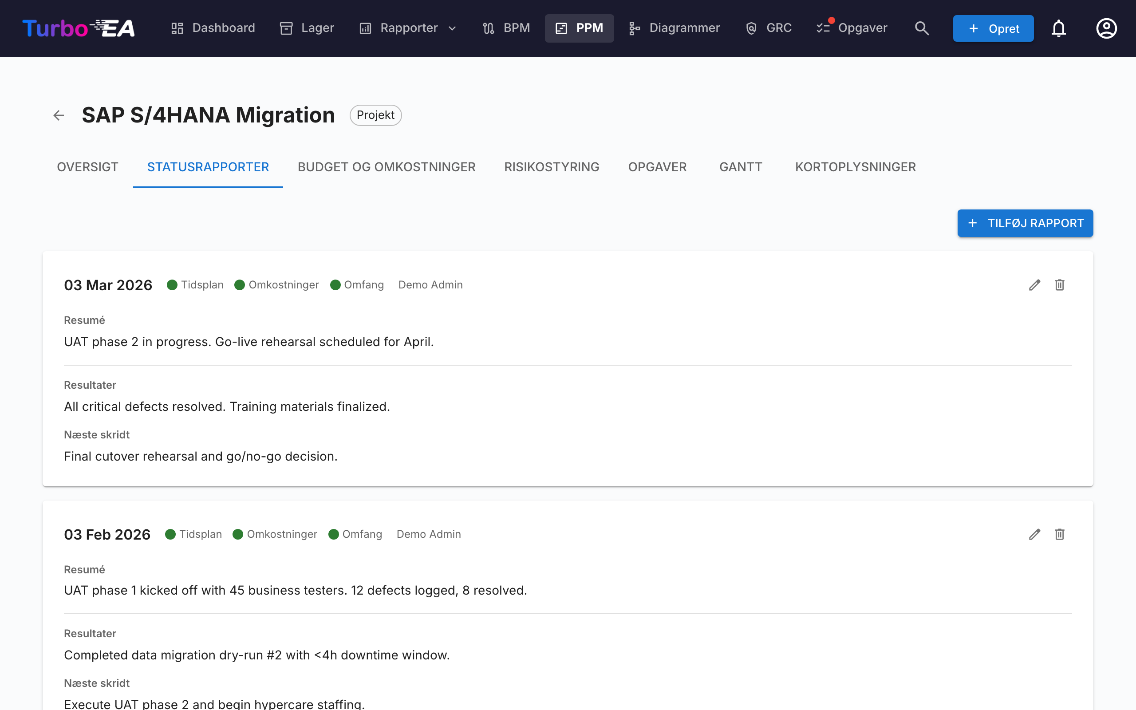Click the Omfang green status dot, March report
Screen dimensions: 1136x710
point(335,285)
